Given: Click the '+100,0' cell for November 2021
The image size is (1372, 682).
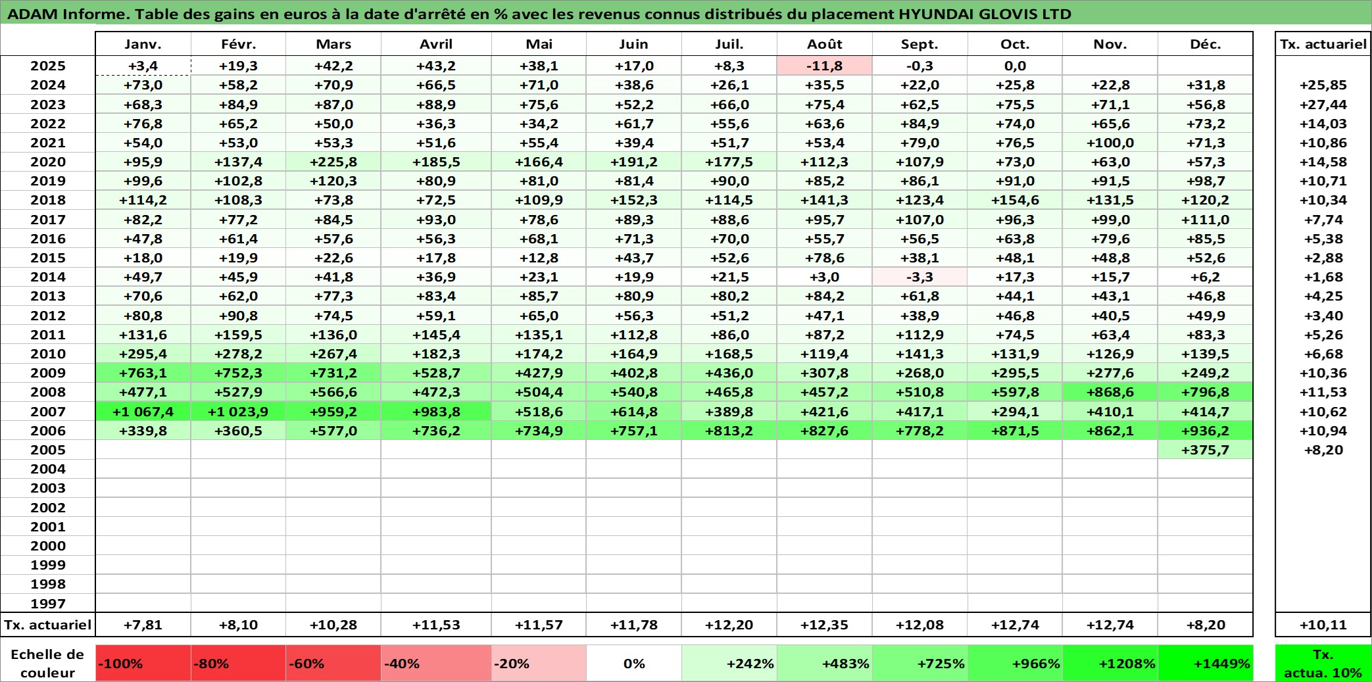Looking at the screenshot, I should tap(1110, 143).
